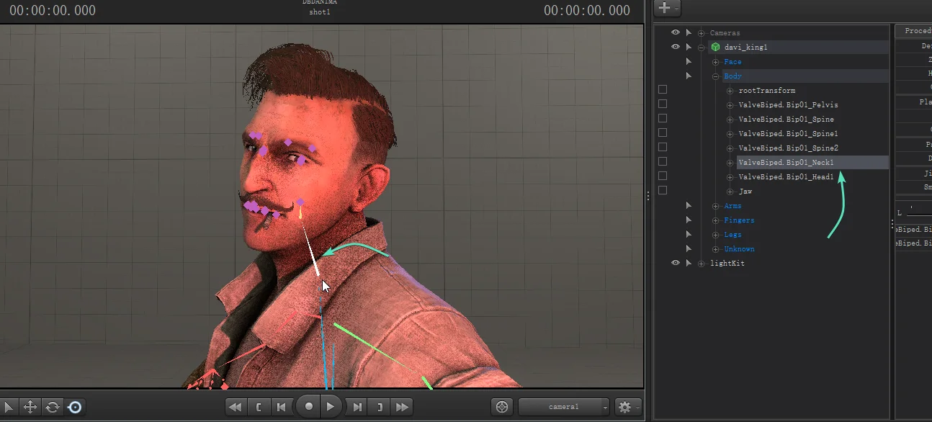Activate the move manipulator tool
Screen dimensions: 932x422
coord(30,407)
